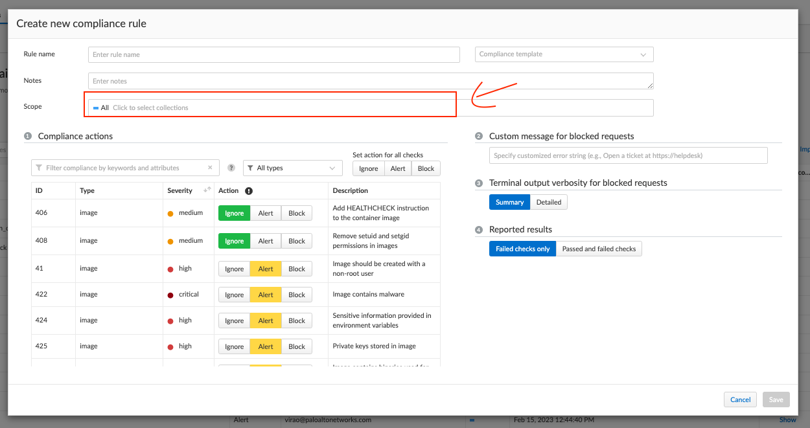Click the Rule name input field
The image size is (810, 428).
(273, 54)
